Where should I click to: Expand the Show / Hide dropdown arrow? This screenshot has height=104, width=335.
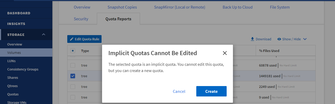(x=305, y=39)
